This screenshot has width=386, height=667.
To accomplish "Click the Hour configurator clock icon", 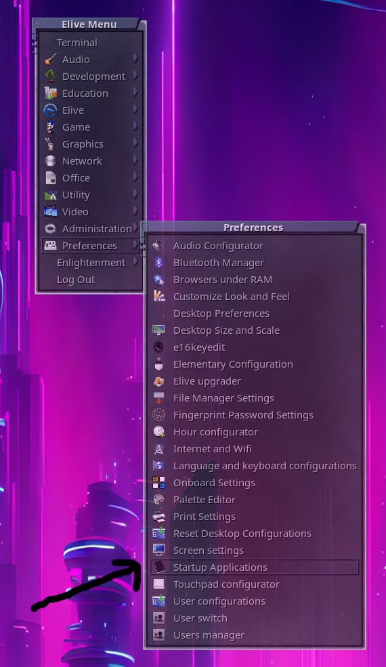I will [158, 432].
